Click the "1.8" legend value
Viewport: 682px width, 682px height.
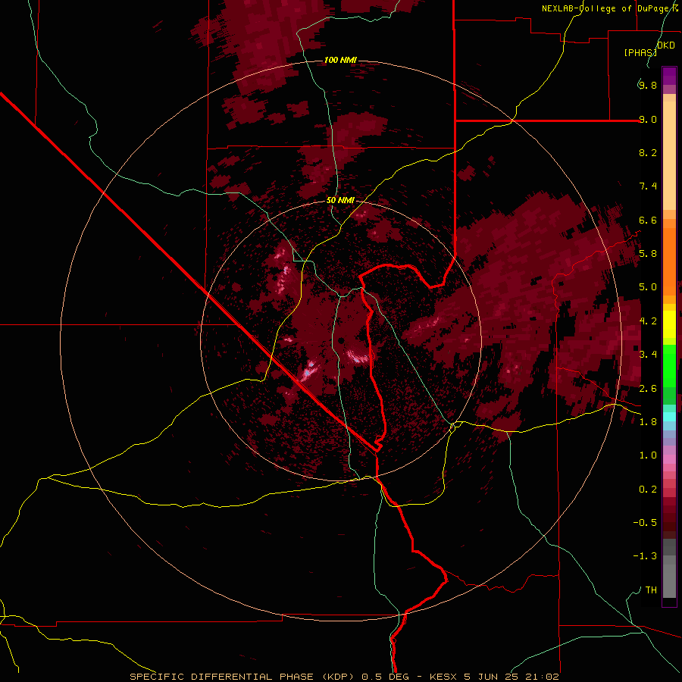(648, 422)
